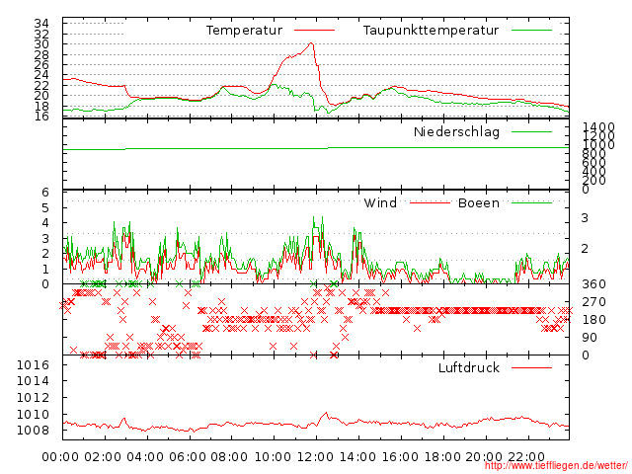Click the 04:00 time axis label
The width and height of the screenshot is (632, 474).
tap(145, 457)
